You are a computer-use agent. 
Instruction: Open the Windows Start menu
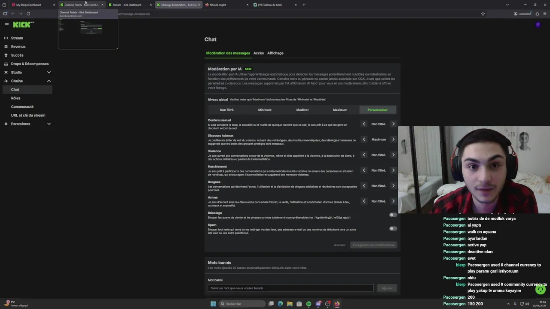coord(213,304)
